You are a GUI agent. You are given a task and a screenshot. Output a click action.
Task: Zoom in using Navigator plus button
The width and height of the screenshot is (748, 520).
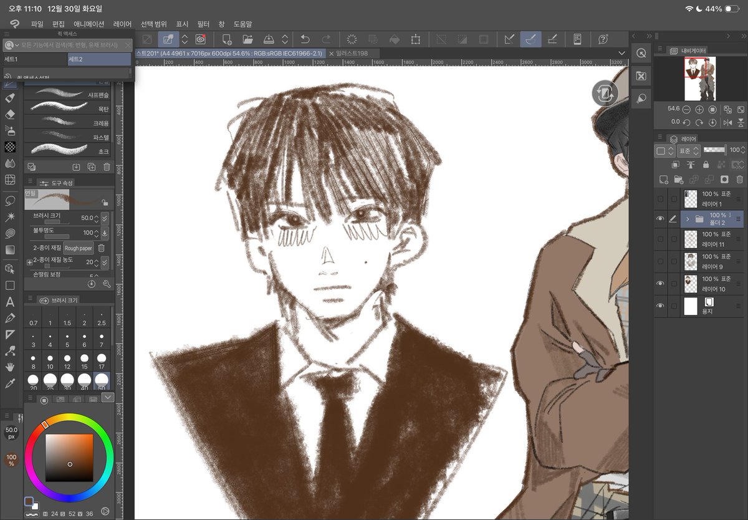point(700,109)
